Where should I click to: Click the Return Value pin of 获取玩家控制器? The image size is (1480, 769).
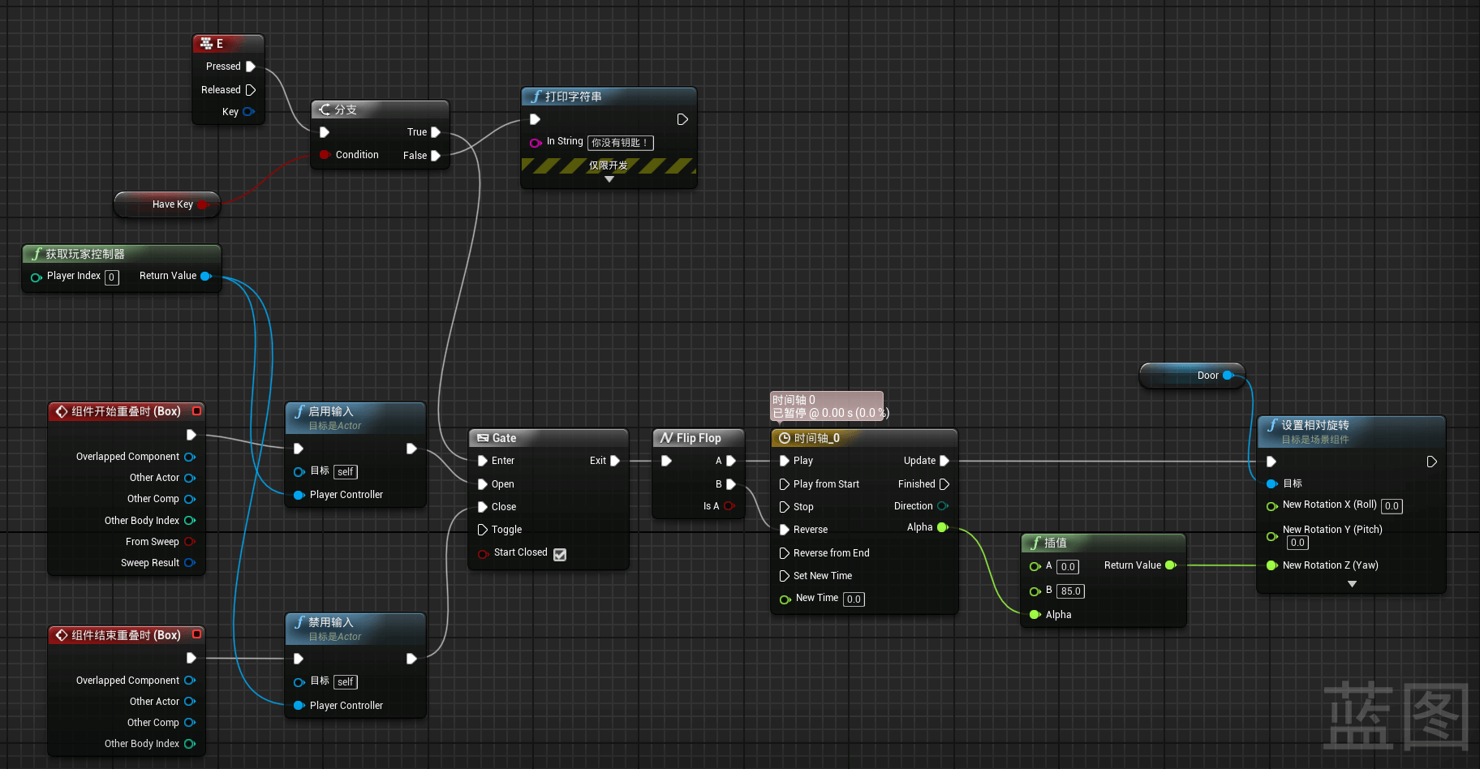206,276
